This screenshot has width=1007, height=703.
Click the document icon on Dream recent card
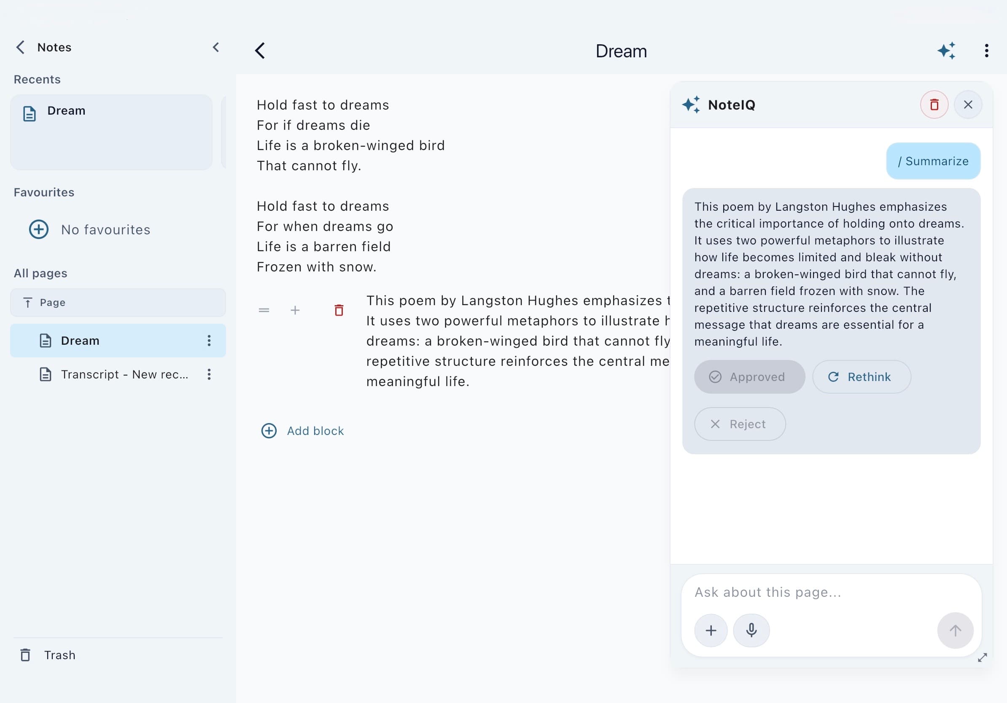30,113
